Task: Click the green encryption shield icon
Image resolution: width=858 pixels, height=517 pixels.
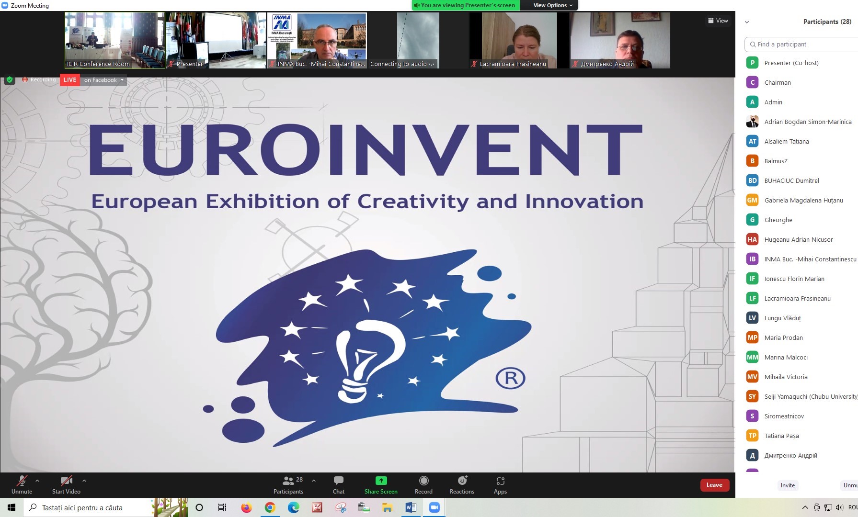Action: 10,79
